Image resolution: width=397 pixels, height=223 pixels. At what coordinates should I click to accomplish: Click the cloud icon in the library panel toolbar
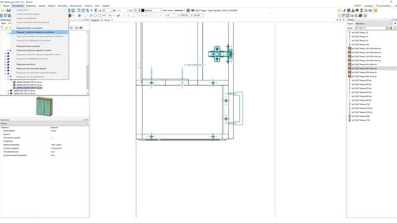point(81,27)
